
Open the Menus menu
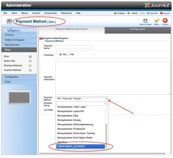[x=24, y=13]
